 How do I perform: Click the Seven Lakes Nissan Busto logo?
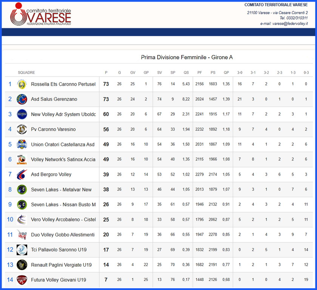click(x=22, y=204)
